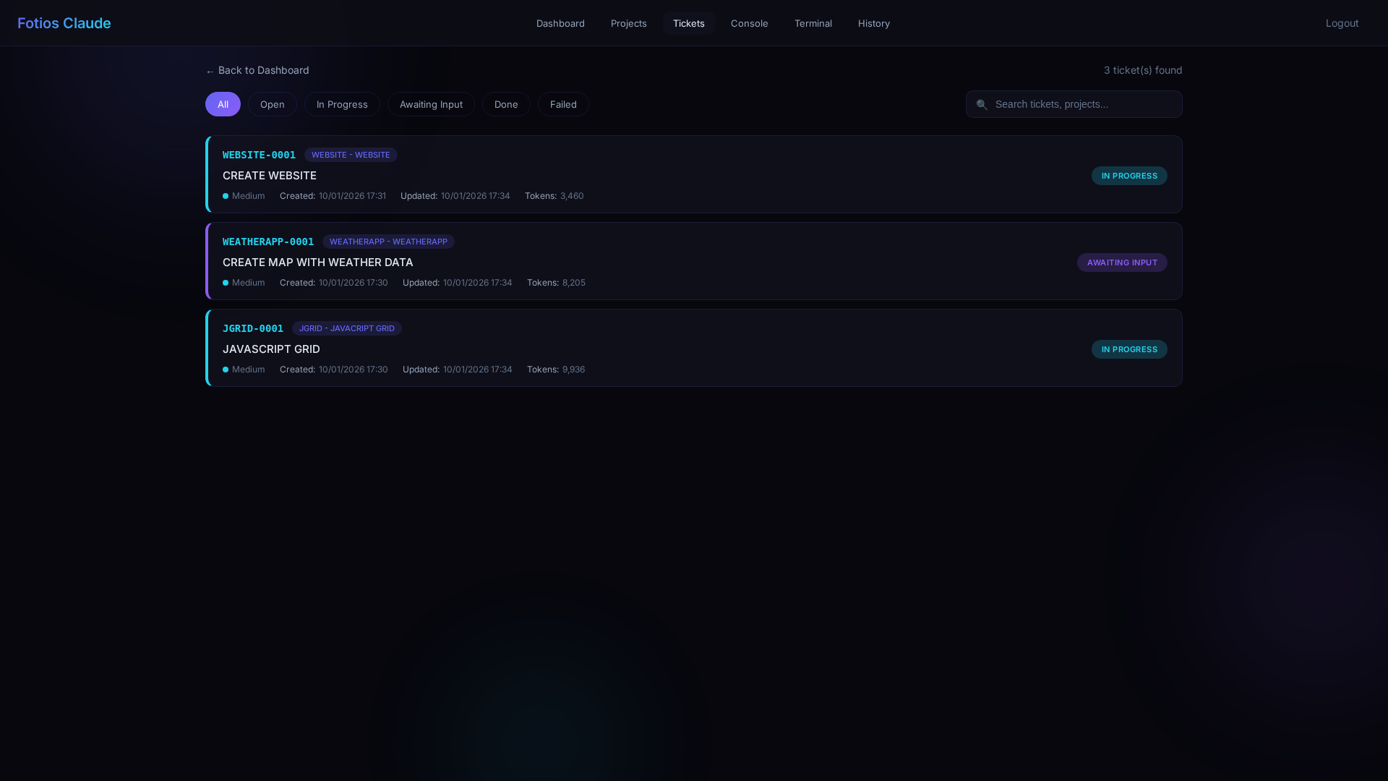The height and width of the screenshot is (781, 1388).
Task: Click Updated date on WEBSITE-0001 ticket
Action: 455,196
